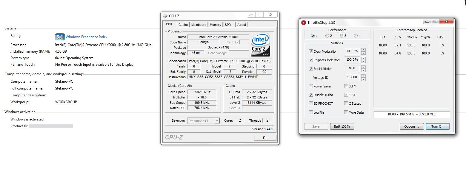
Task: Click the C0% value 57.1 in ThrottleStop
Action: click(397, 46)
